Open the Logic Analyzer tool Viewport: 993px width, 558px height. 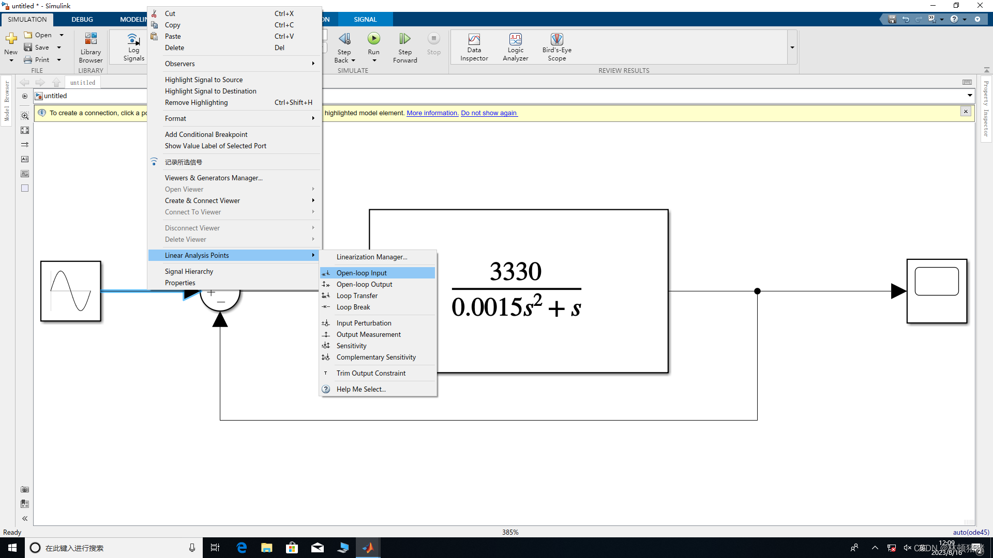[515, 47]
